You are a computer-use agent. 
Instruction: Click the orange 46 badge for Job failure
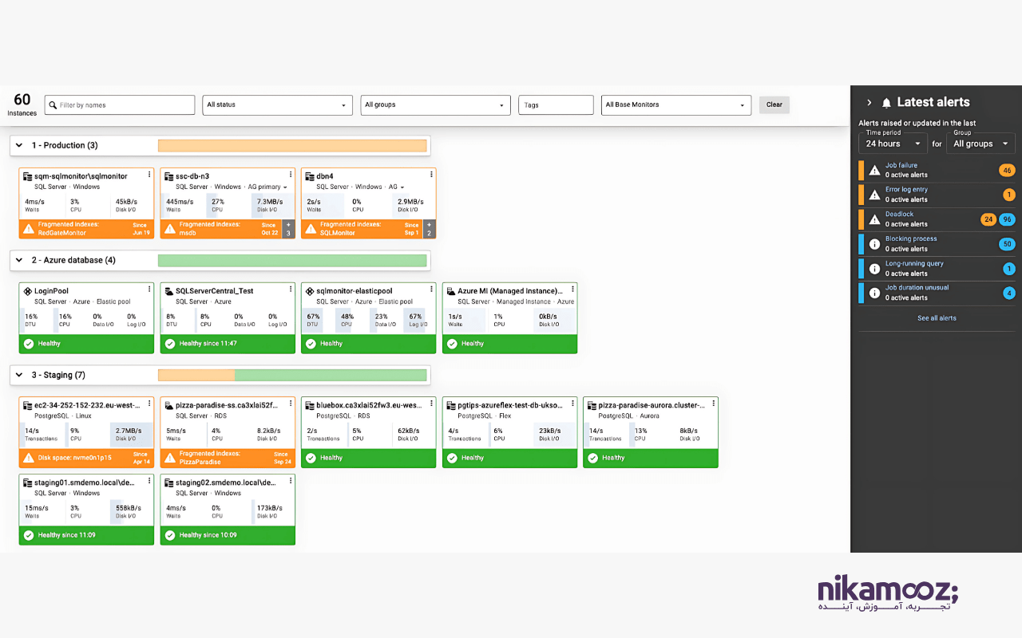1007,170
